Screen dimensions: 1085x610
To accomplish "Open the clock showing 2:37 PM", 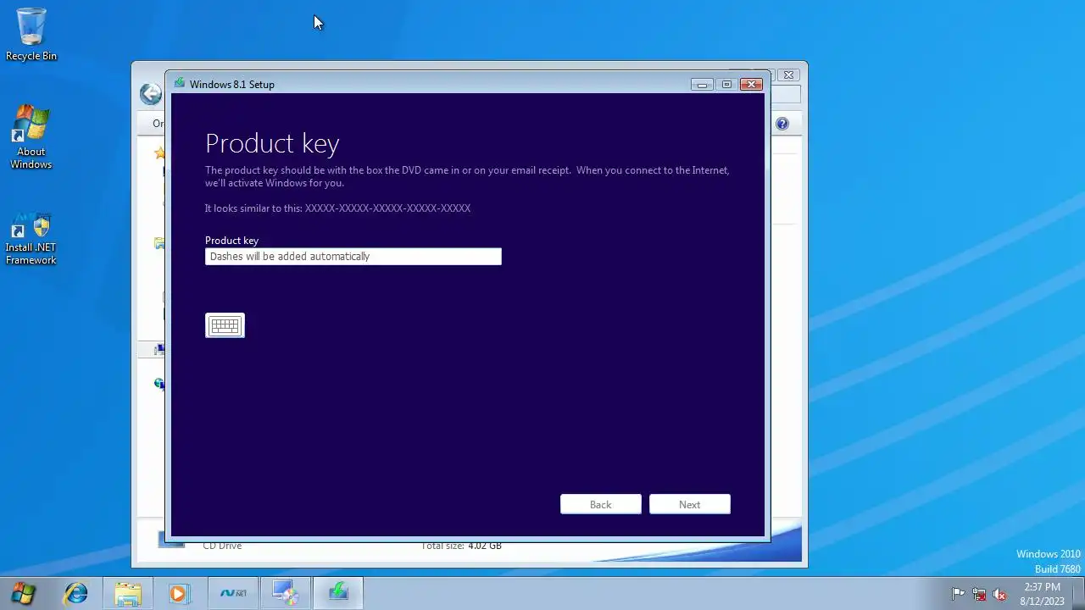I will pyautogui.click(x=1042, y=593).
